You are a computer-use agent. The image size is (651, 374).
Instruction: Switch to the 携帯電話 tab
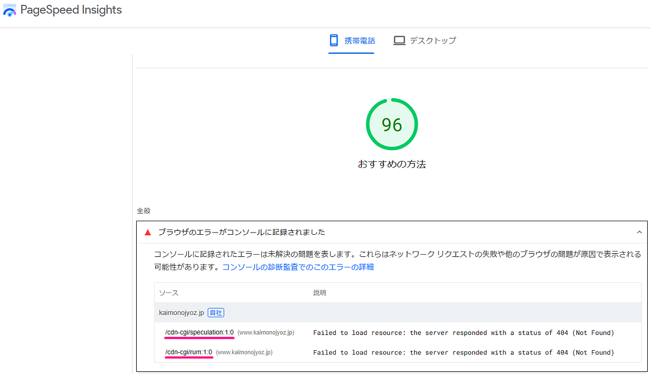[x=352, y=41]
